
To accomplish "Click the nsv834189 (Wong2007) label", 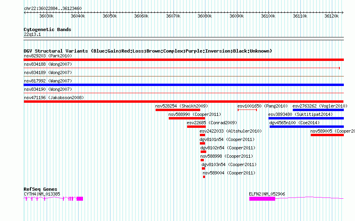I will (48, 72).
